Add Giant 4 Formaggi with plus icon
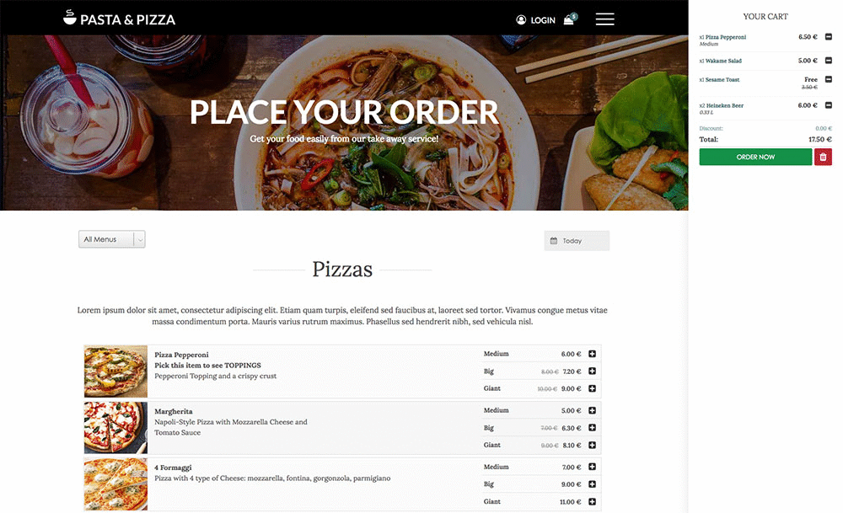Viewport: 843px width, 513px height. point(592,501)
